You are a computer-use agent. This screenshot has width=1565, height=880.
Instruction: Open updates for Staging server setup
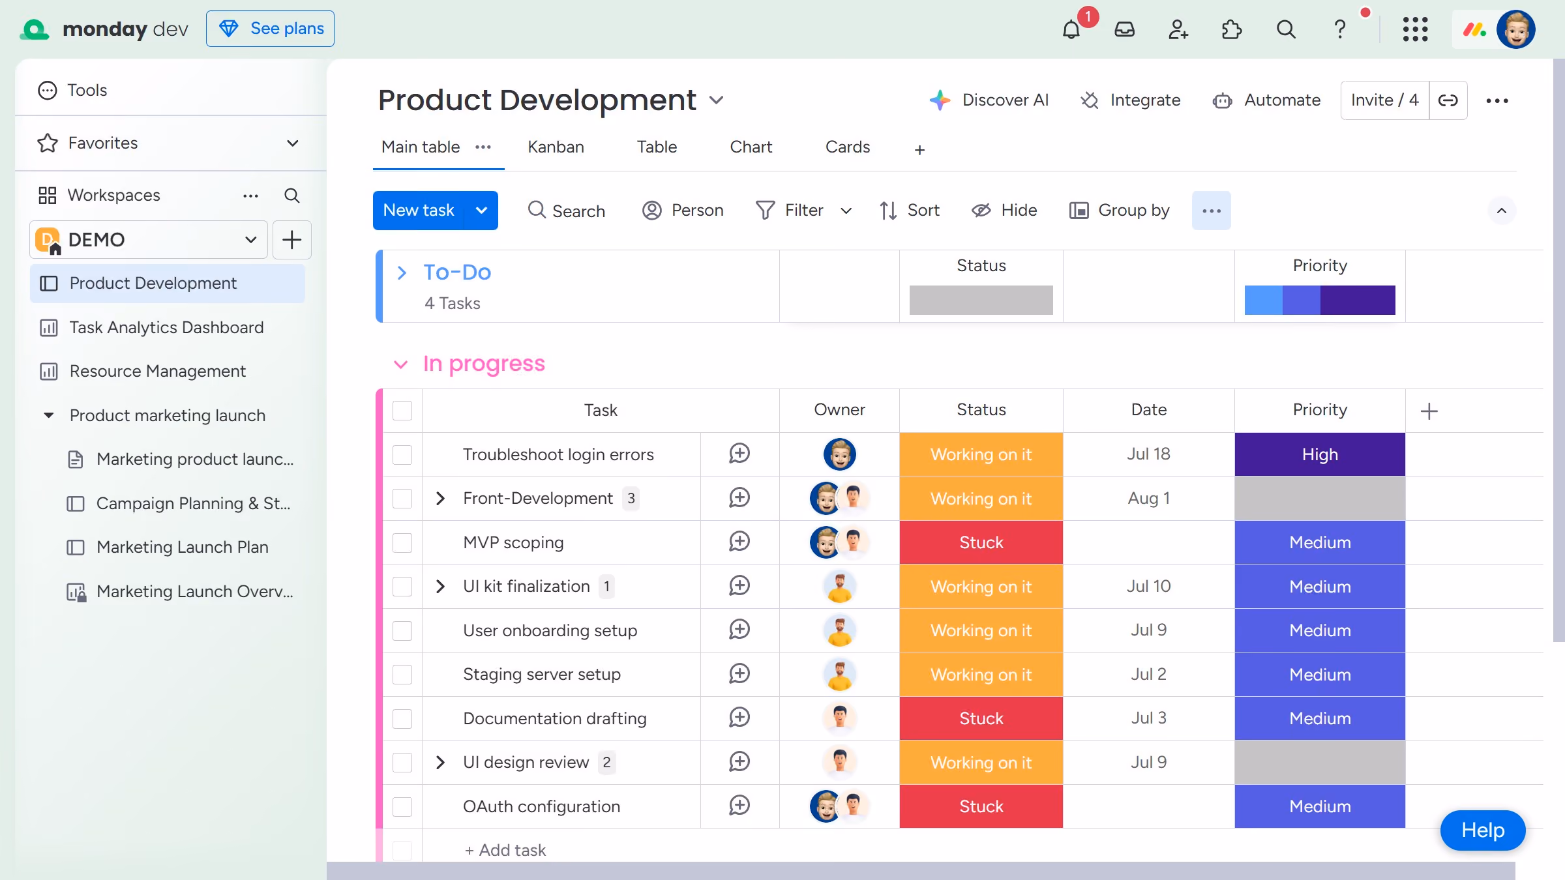739,674
